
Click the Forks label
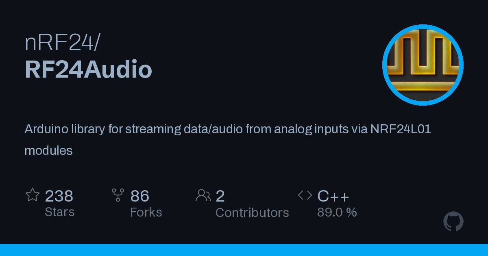click(146, 212)
